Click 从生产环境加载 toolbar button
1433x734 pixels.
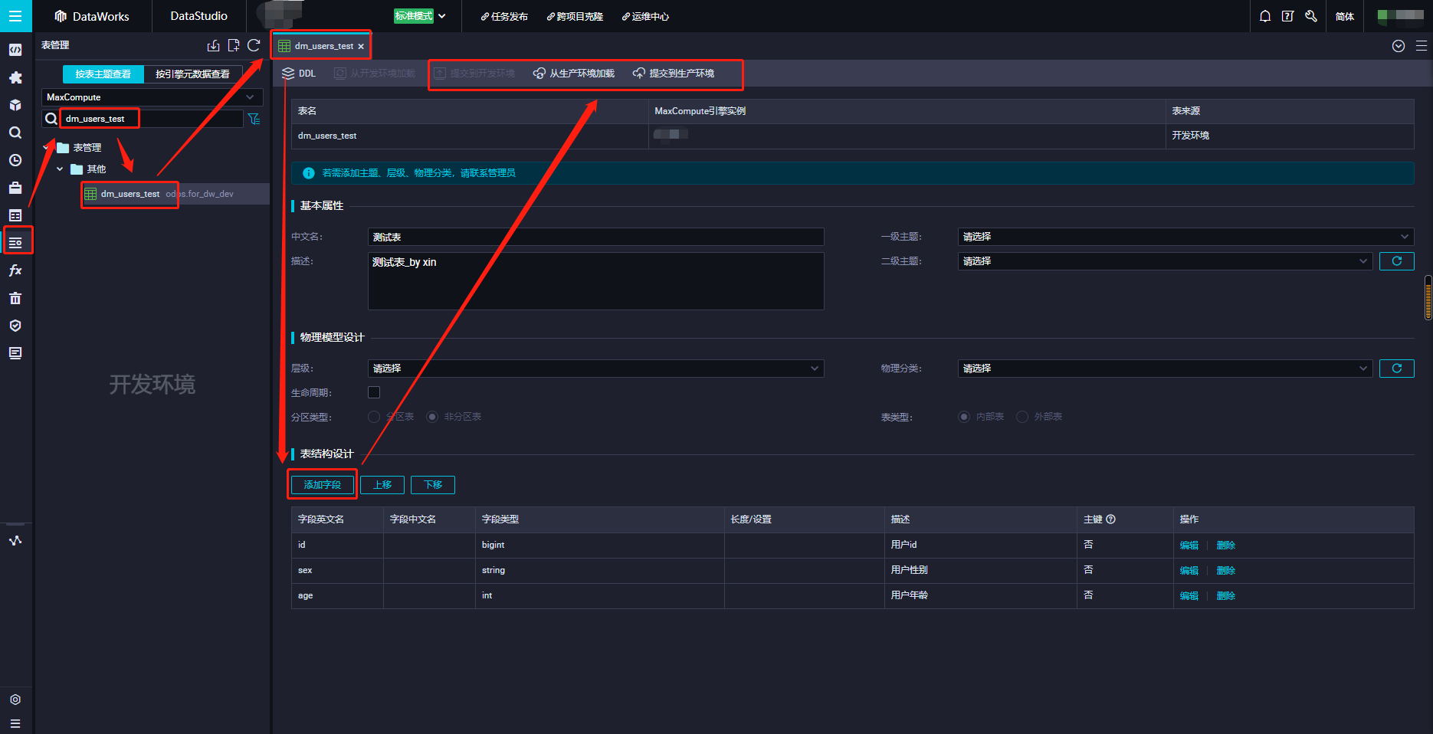pyautogui.click(x=574, y=74)
